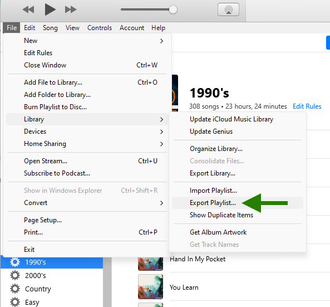Screen dimensions: 330x307
Task: Select Update iCloud Music Library
Action: pyautogui.click(x=238, y=119)
